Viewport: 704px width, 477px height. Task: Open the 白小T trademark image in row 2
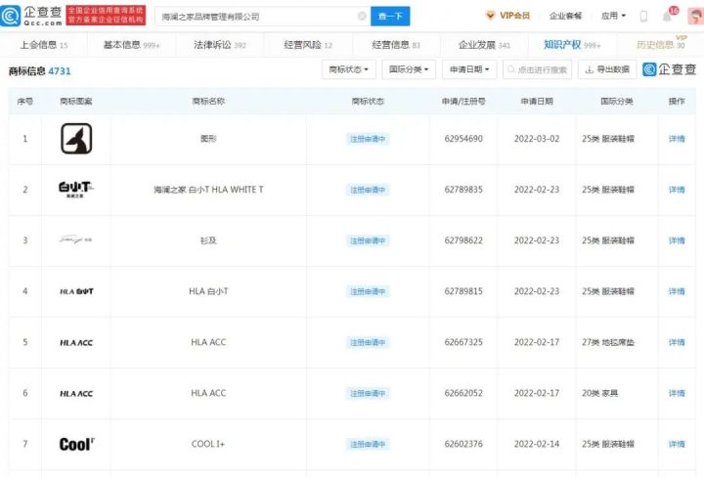[76, 190]
